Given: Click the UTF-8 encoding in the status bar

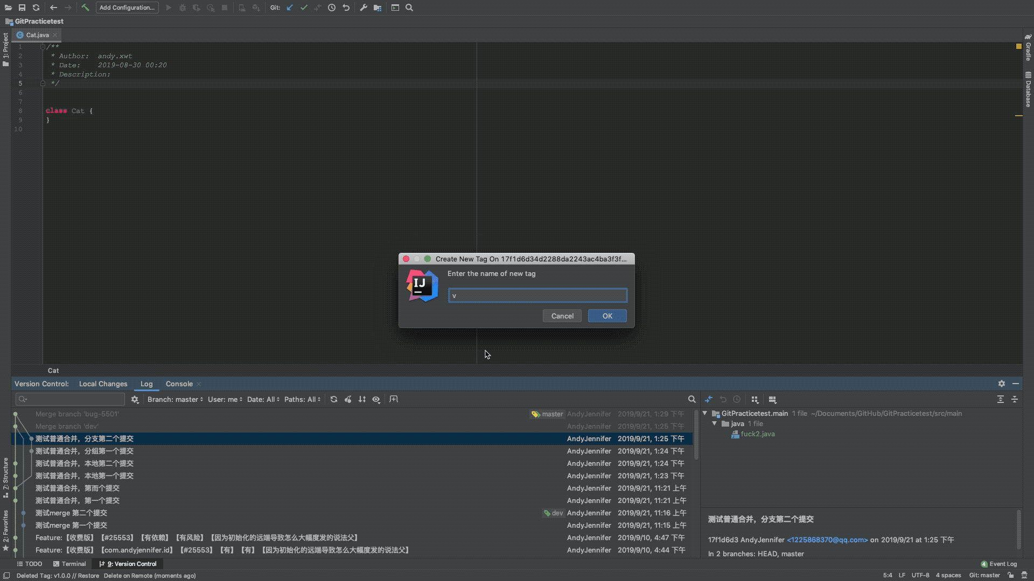Looking at the screenshot, I should coord(920,575).
